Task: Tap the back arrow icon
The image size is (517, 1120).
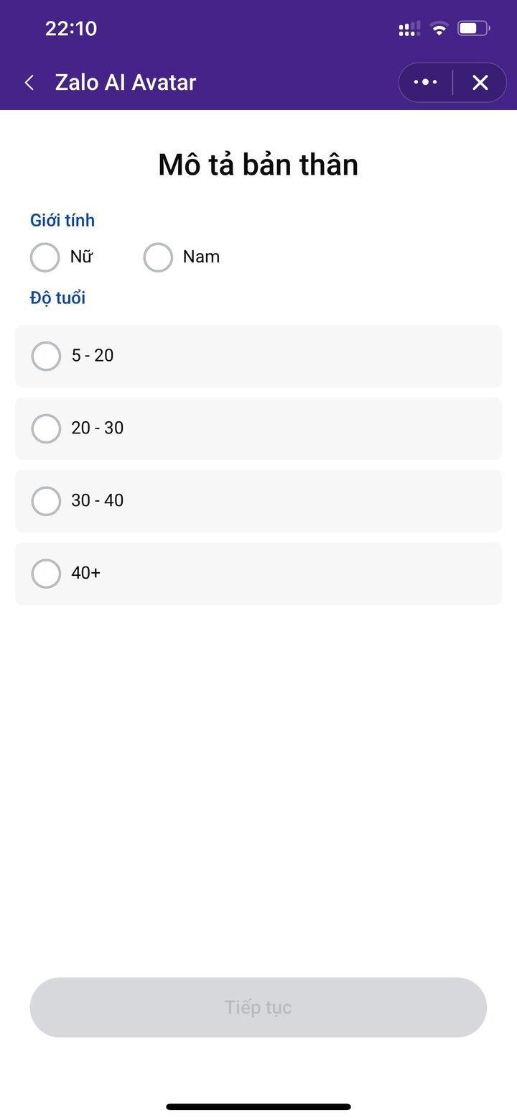Action: 29,83
